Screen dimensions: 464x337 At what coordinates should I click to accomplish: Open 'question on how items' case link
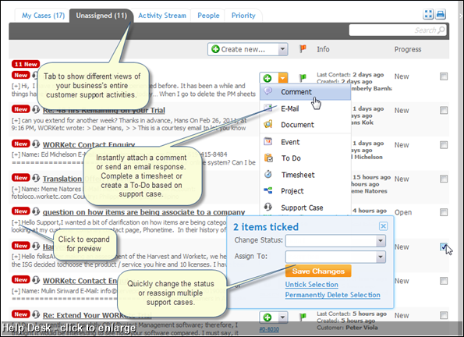(x=143, y=212)
